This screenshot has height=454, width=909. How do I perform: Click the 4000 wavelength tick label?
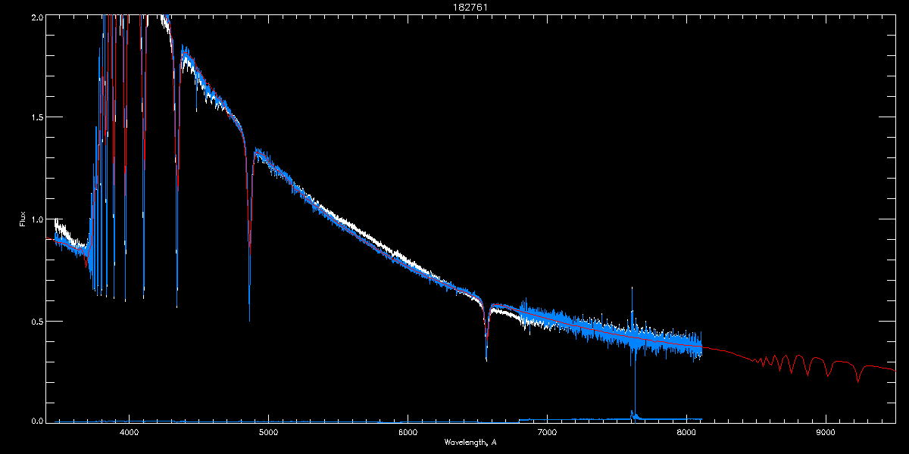pyautogui.click(x=129, y=433)
